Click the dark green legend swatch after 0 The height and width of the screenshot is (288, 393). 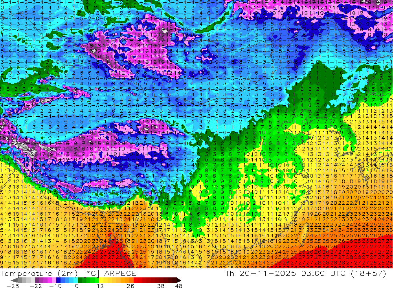coord(80,280)
